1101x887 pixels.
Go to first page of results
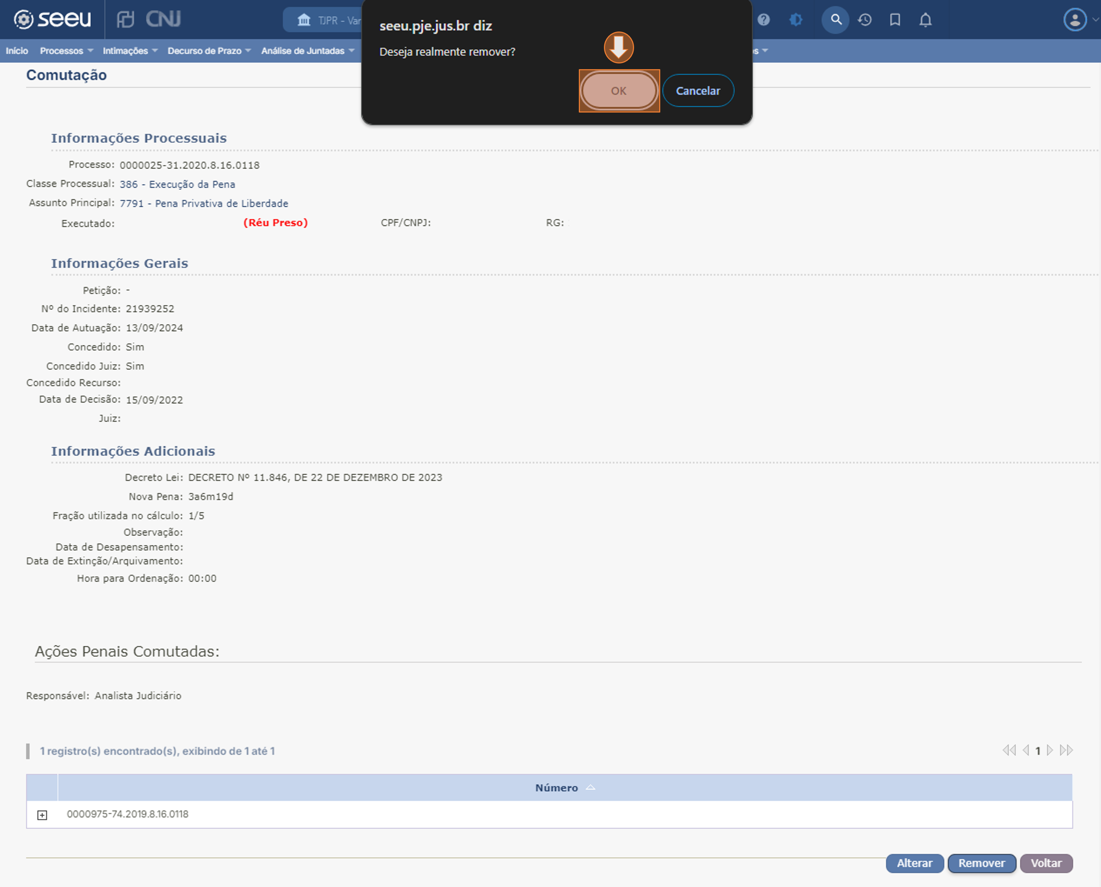[x=1009, y=750]
